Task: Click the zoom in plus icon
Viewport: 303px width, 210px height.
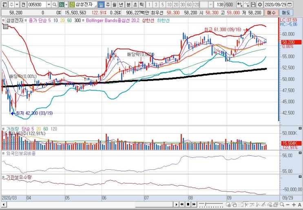Action: pos(294,204)
